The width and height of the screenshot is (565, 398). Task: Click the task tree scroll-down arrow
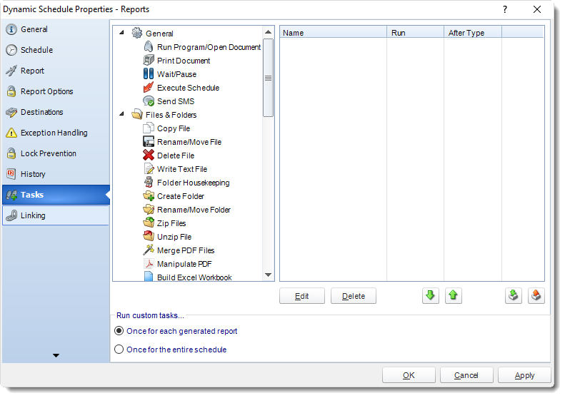tap(268, 275)
